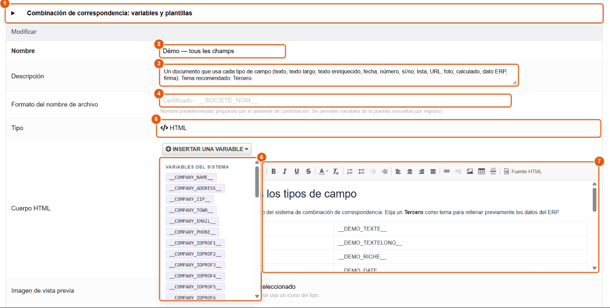610x308 pixels.
Task: Insert the __COMPANY_IDPROF4__ variable
Action: click(x=195, y=275)
